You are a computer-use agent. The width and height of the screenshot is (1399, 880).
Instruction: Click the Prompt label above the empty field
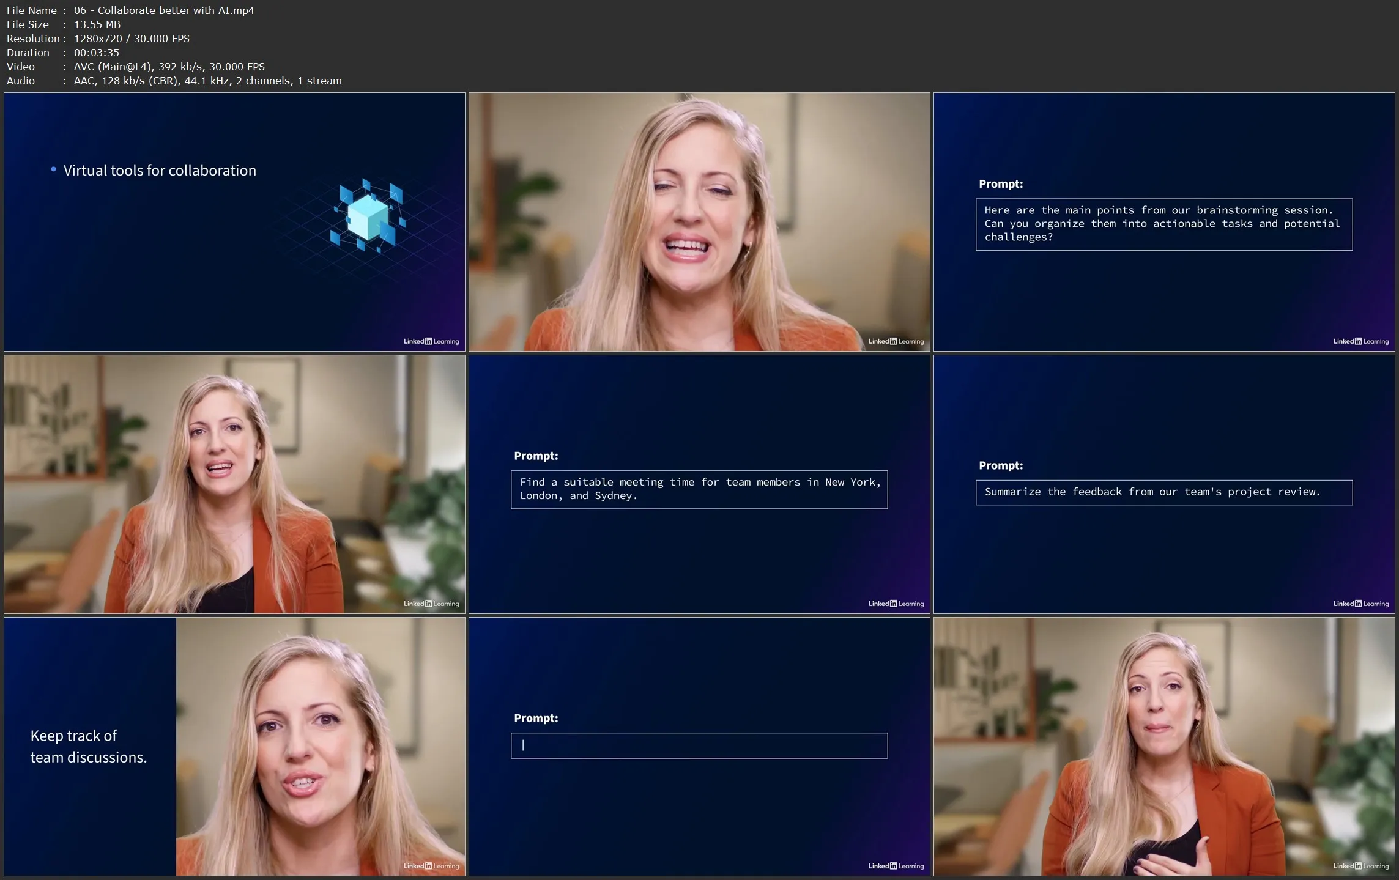click(x=536, y=718)
